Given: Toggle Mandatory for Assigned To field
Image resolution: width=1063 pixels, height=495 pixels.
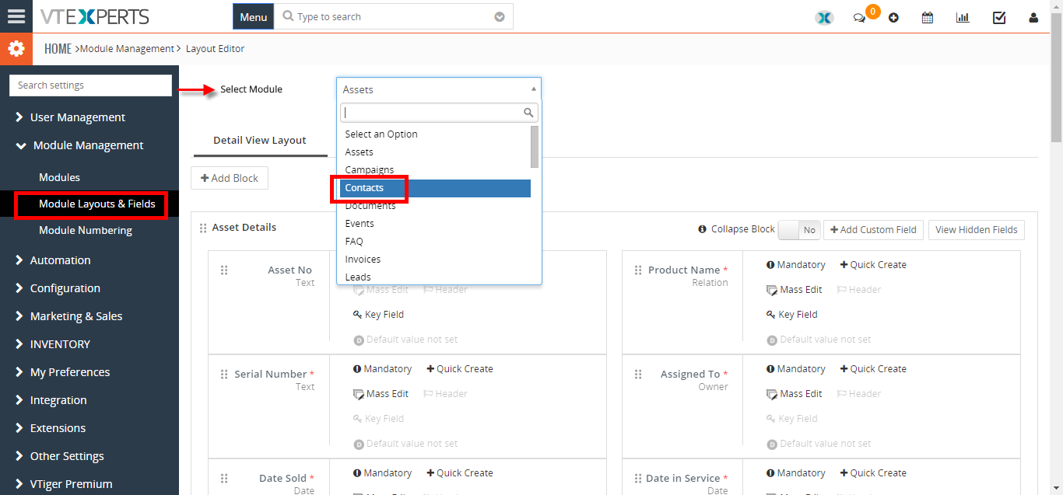Looking at the screenshot, I should click(x=796, y=369).
